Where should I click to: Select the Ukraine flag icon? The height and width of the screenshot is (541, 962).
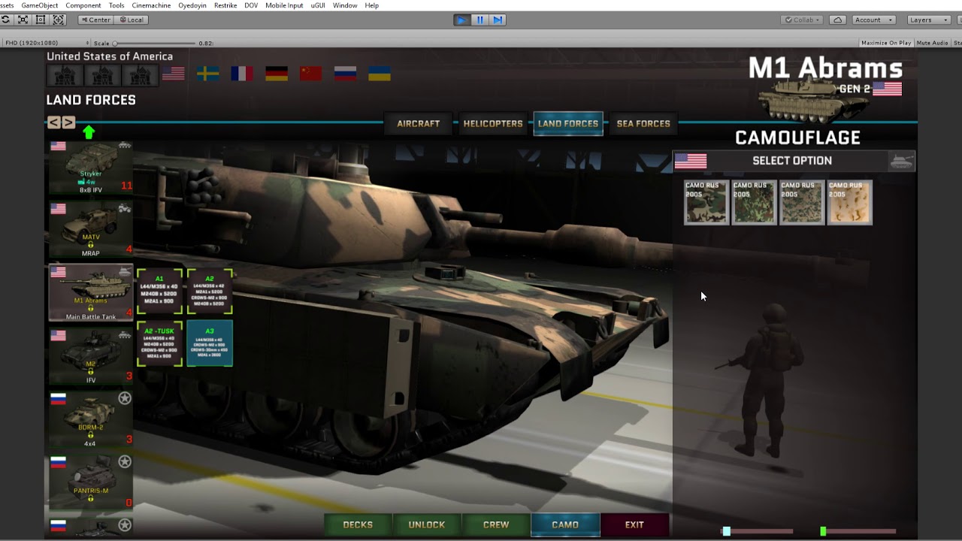pos(379,74)
